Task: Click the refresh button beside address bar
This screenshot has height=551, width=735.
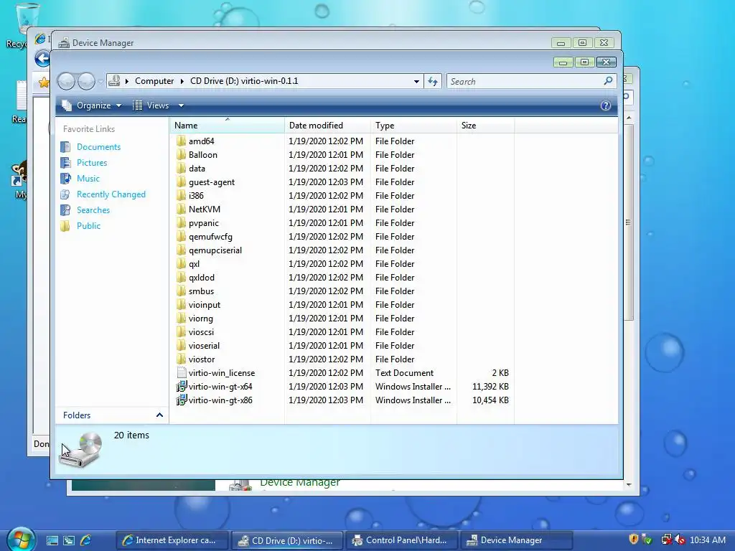Action: 433,82
